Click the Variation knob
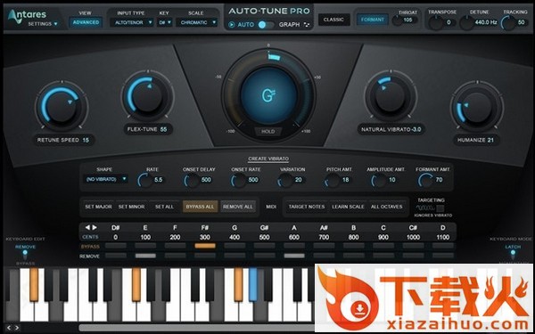This screenshot has height=334, width=535. [285, 180]
